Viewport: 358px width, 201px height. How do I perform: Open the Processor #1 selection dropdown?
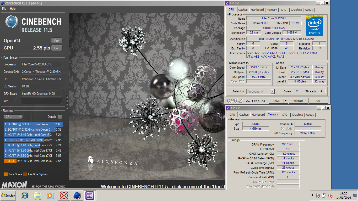[x=261, y=92]
